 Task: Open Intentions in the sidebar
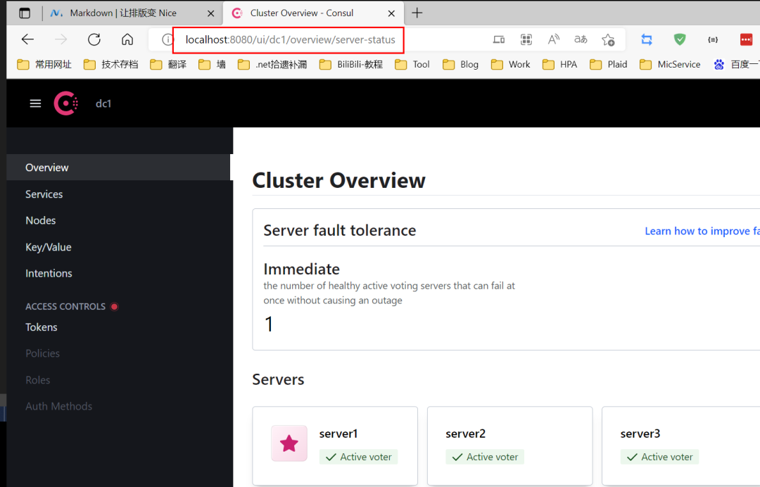point(118,273)
